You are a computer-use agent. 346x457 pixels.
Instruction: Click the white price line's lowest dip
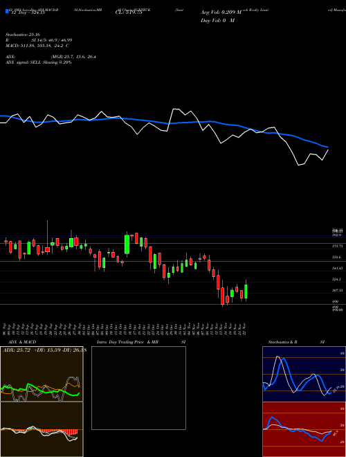click(298, 165)
